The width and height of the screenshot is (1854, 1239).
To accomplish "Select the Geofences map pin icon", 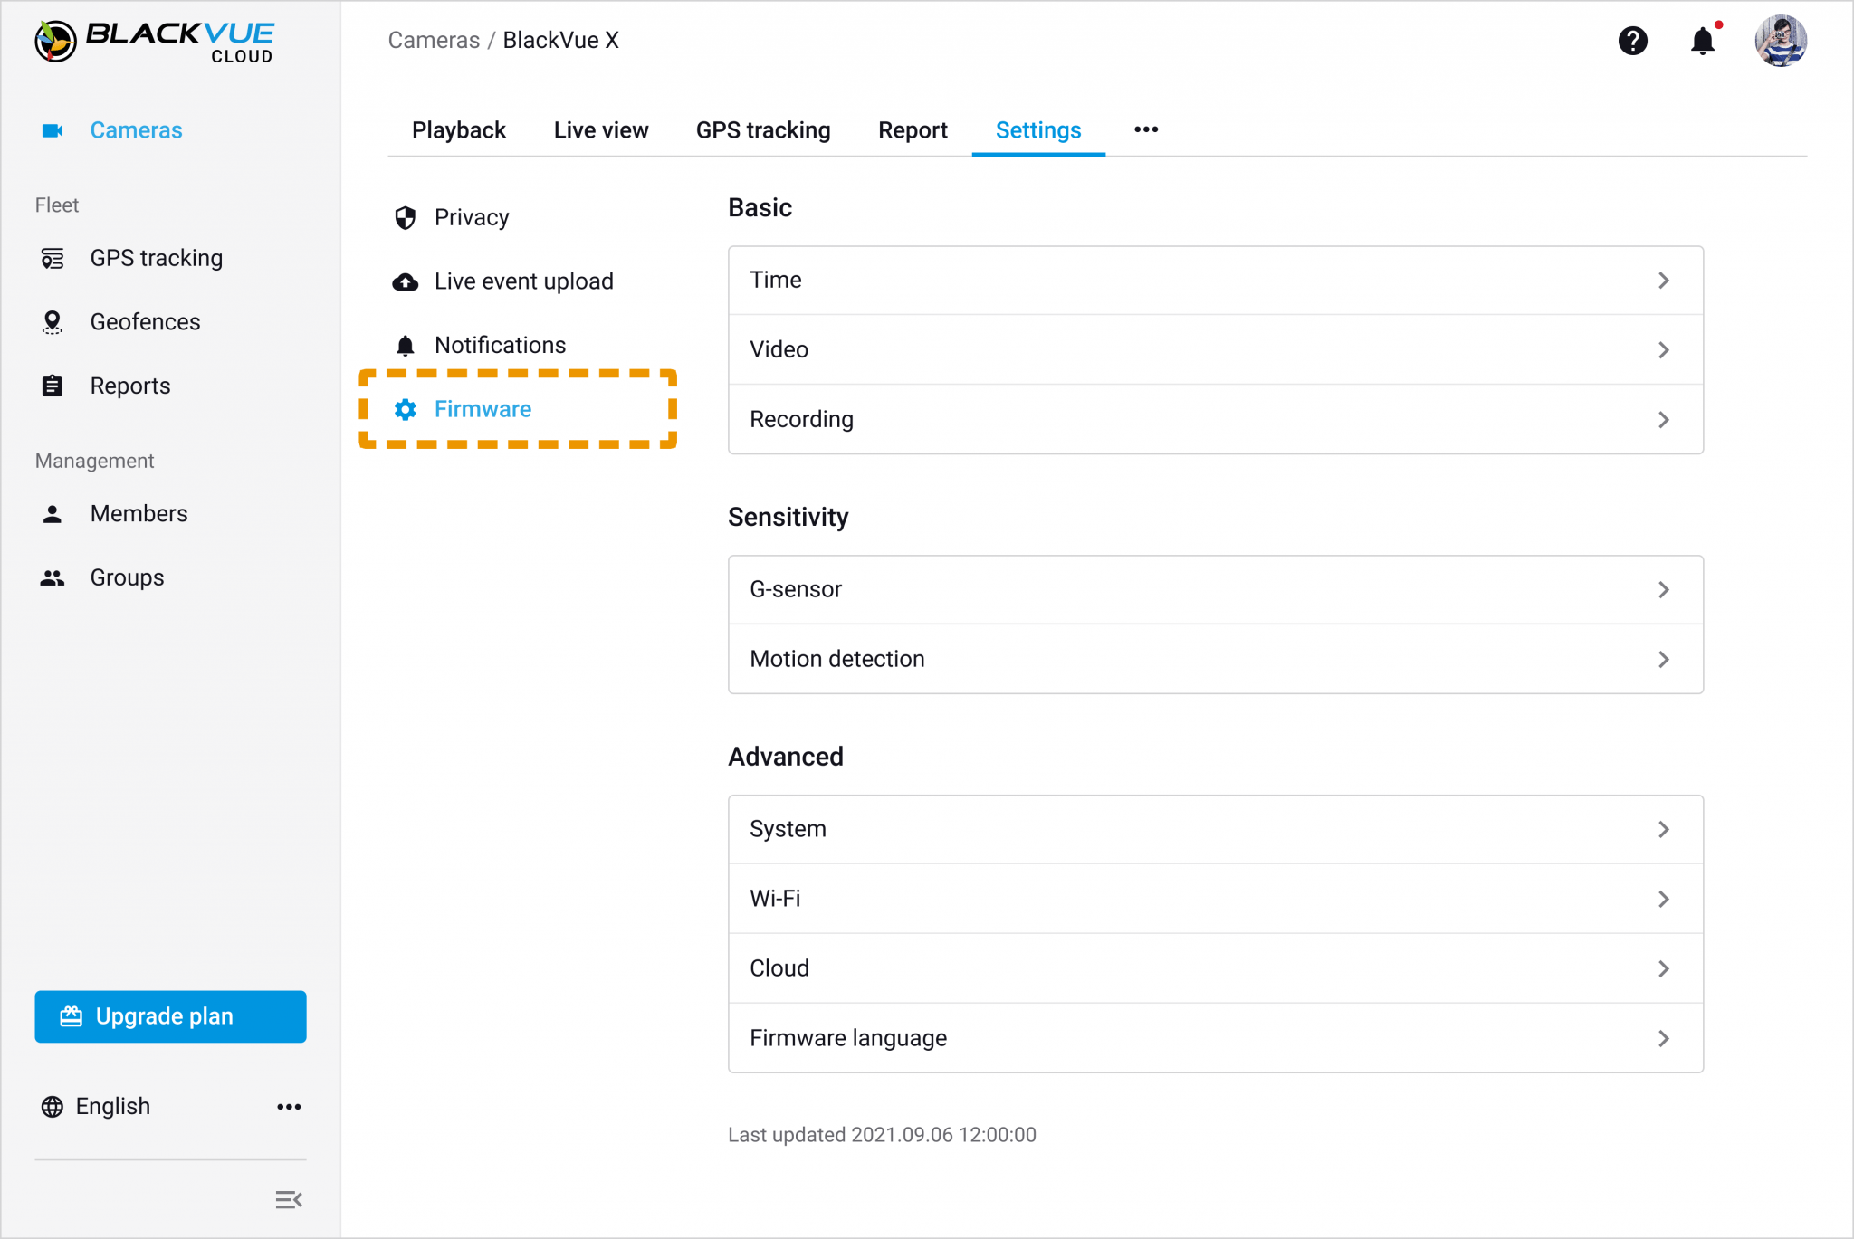I will pos(53,321).
